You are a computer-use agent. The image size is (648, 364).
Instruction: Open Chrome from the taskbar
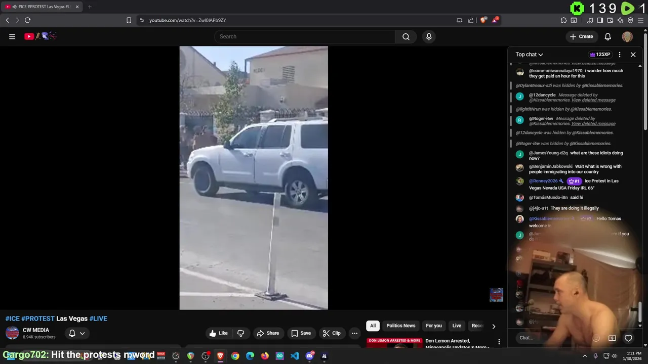[235, 356]
